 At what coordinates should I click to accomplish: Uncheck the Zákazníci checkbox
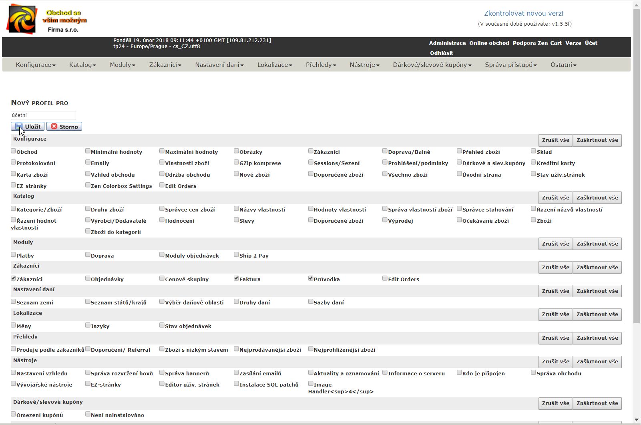click(x=13, y=278)
